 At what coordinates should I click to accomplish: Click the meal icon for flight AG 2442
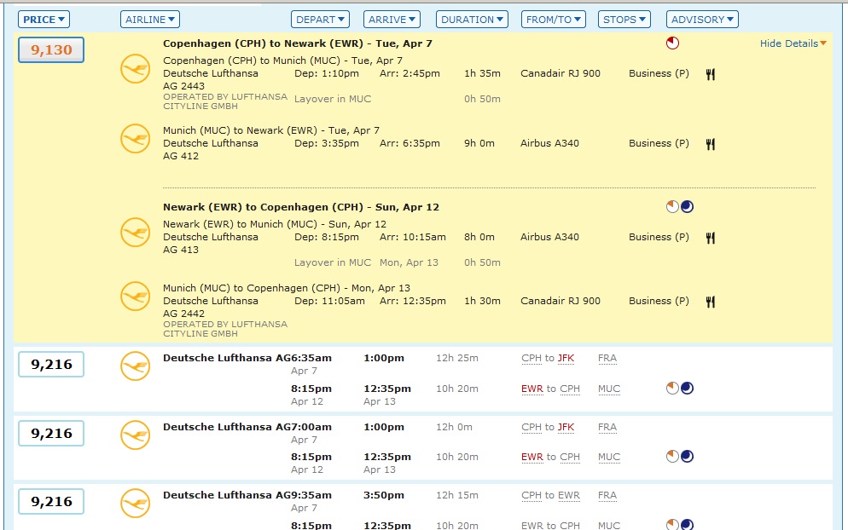click(710, 302)
